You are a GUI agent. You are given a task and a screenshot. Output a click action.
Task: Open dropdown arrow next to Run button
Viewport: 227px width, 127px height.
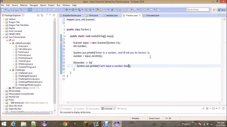click(x=76, y=10)
